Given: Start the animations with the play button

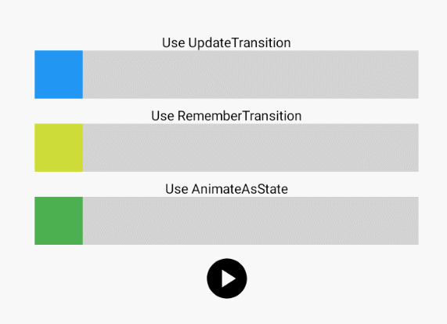Looking at the screenshot, I should coord(227,278).
